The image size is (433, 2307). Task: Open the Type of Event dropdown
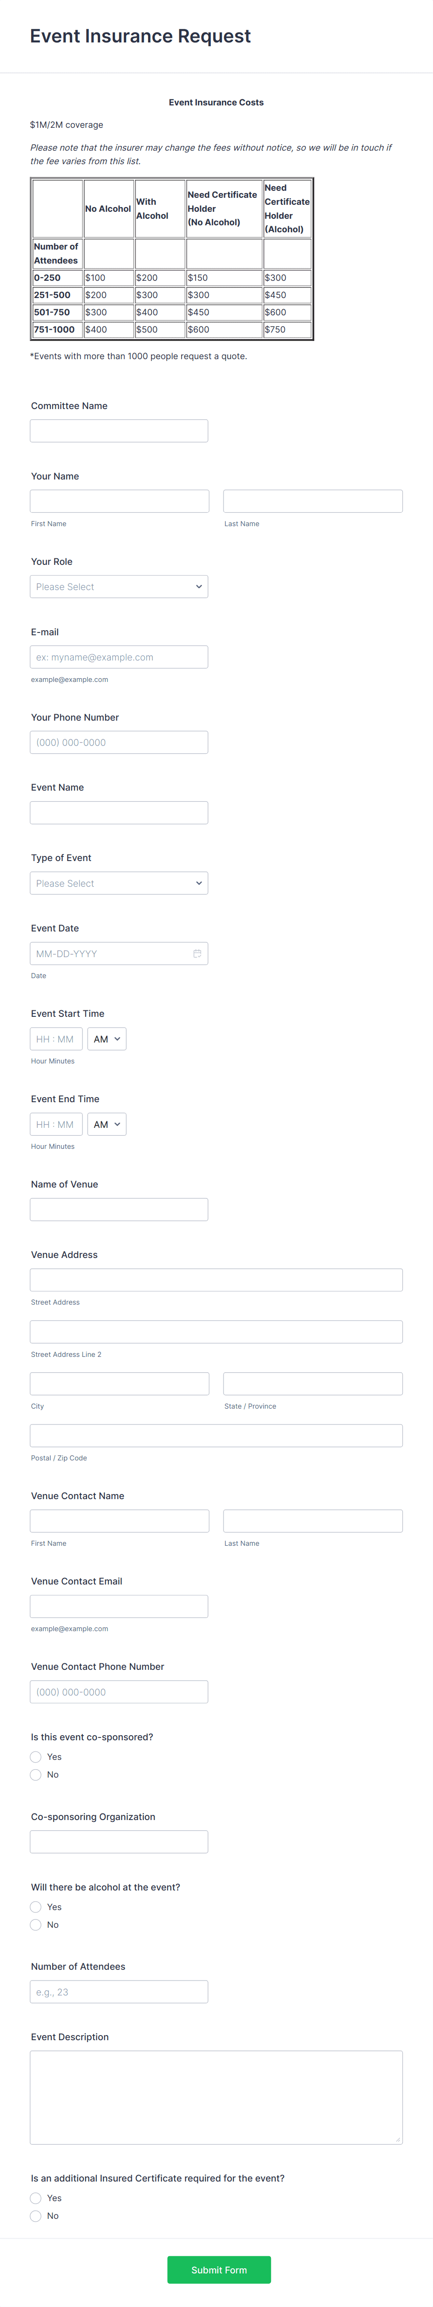click(x=119, y=882)
